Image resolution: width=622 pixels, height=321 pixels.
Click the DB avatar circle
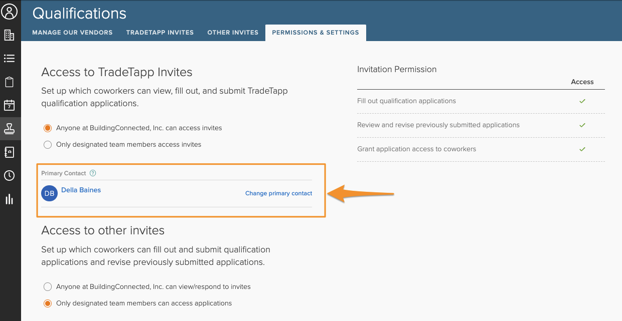point(49,193)
